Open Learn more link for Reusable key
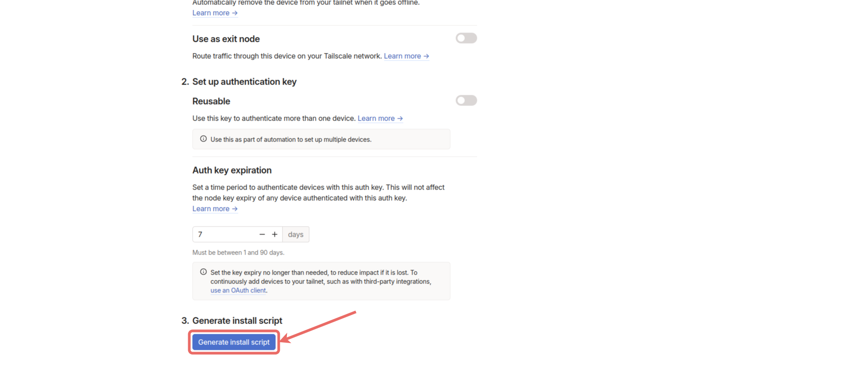 click(x=380, y=118)
